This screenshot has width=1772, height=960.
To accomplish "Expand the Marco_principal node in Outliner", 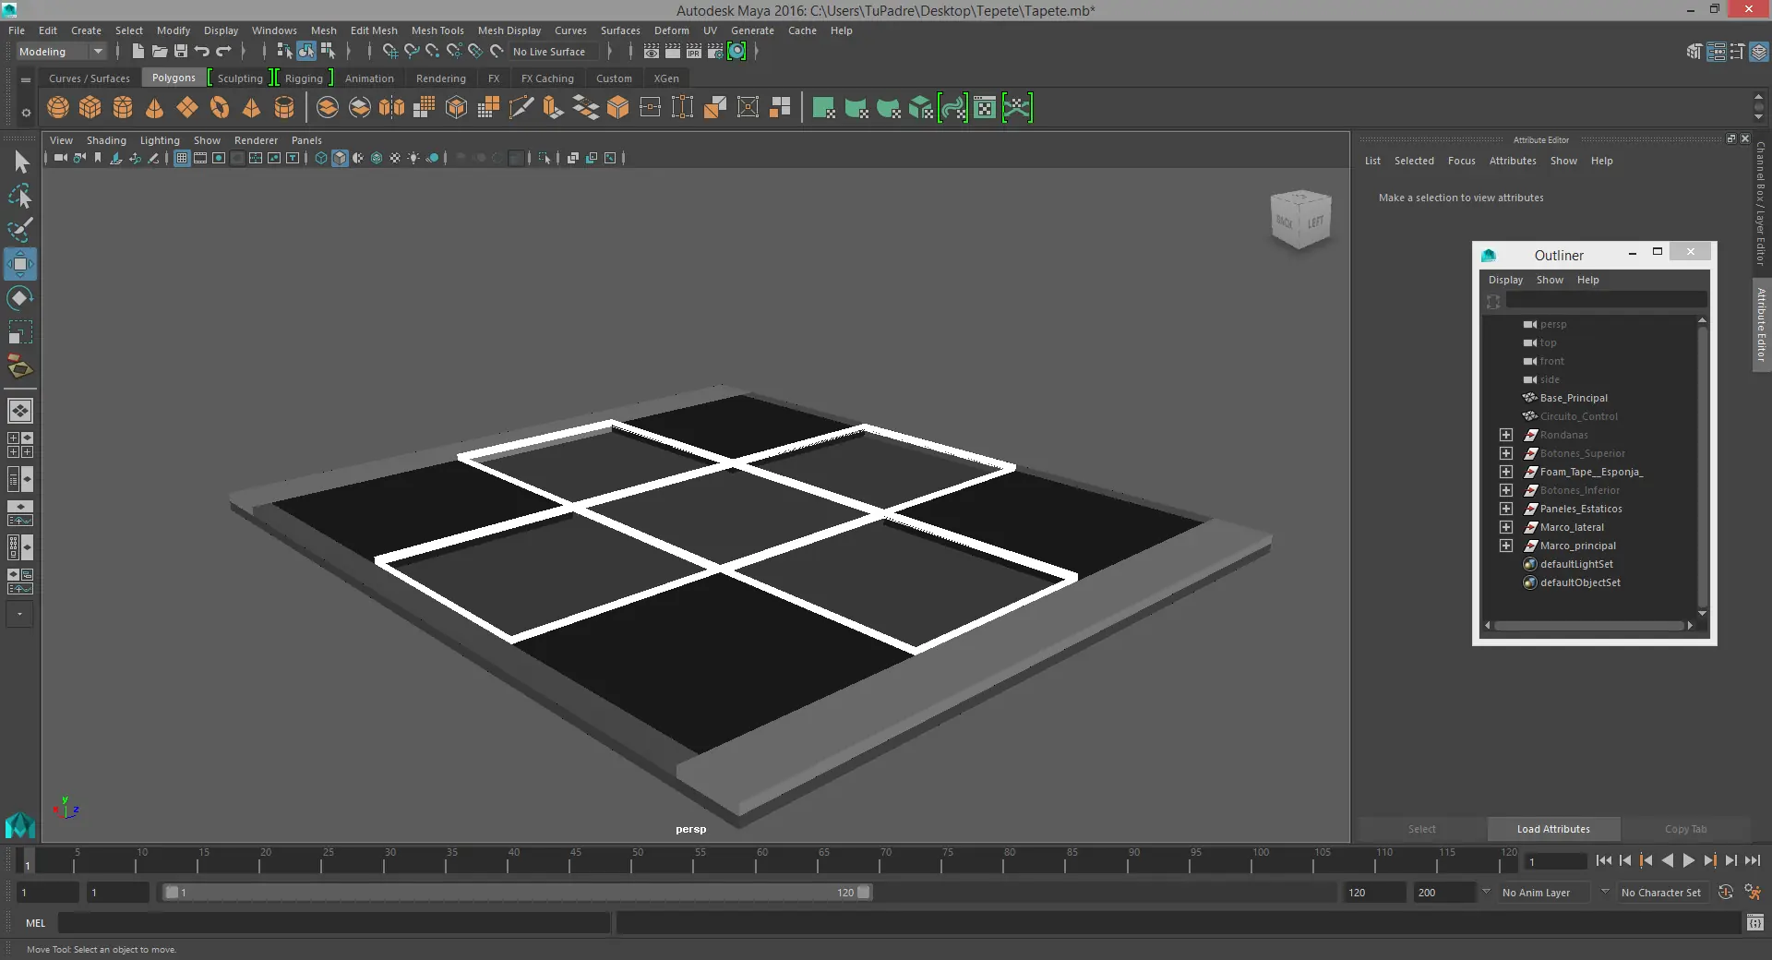I will pos(1506,546).
